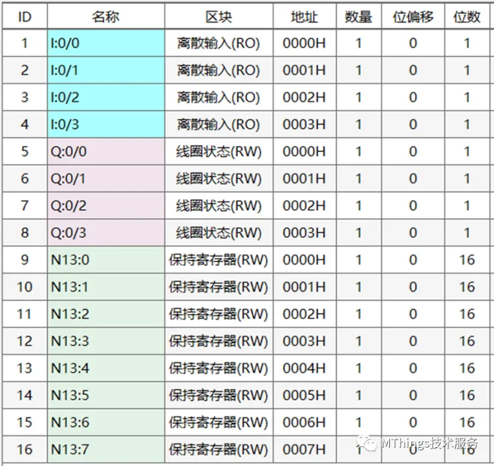Select the I:0/0 name cell

(106, 43)
